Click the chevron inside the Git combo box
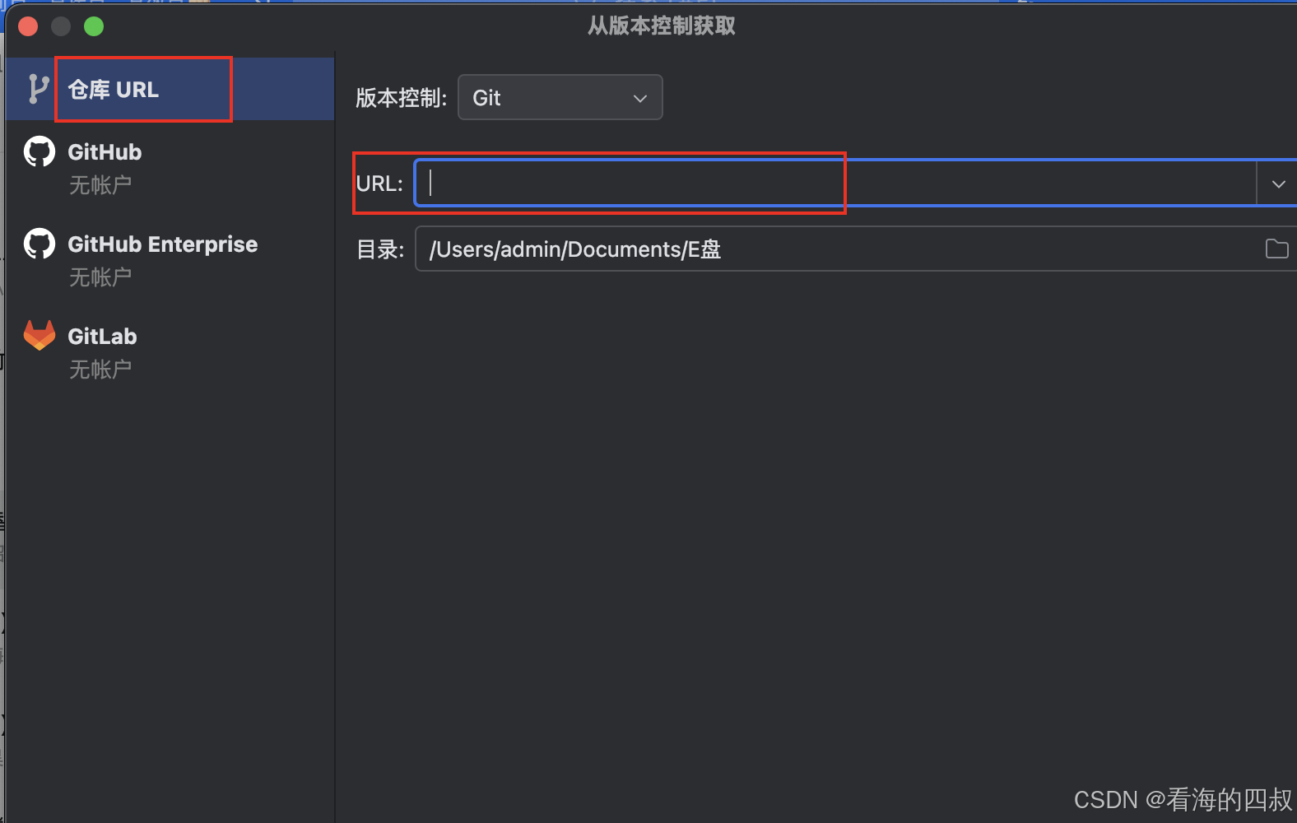The width and height of the screenshot is (1297, 823). (x=639, y=97)
